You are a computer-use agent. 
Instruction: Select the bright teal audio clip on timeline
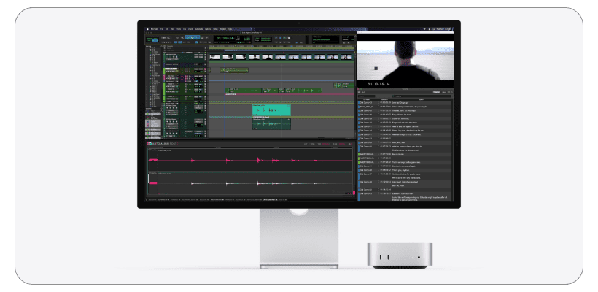tap(271, 110)
